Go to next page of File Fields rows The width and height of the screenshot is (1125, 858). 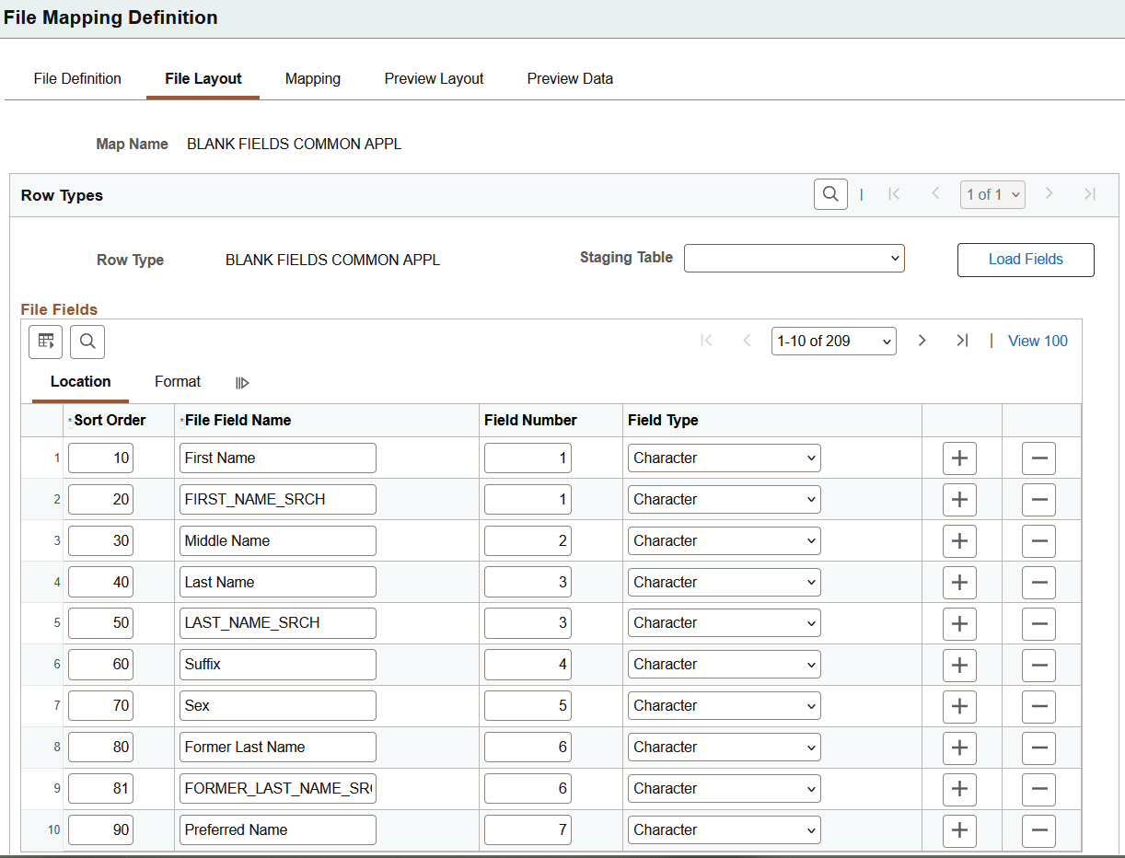point(922,341)
